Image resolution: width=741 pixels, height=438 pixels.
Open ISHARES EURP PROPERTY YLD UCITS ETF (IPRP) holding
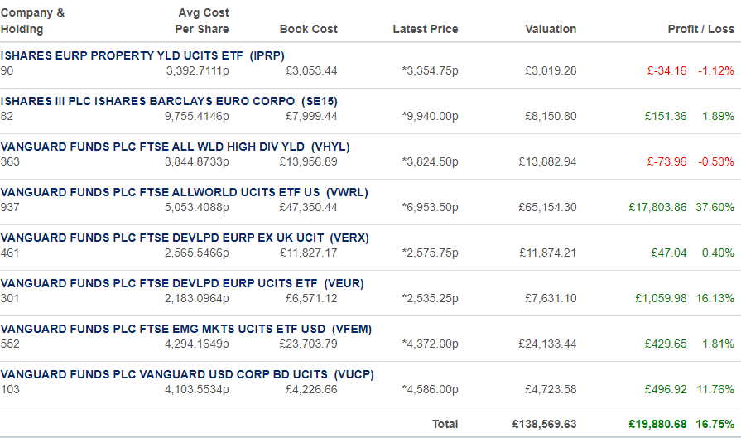142,55
